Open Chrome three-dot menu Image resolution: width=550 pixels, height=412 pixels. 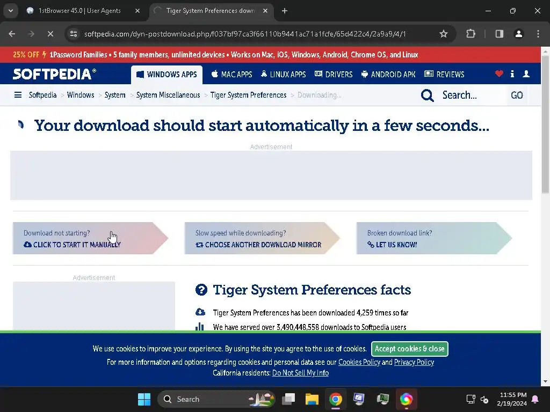(x=538, y=34)
